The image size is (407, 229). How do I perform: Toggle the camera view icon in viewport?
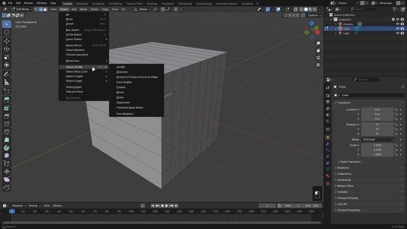point(318,58)
